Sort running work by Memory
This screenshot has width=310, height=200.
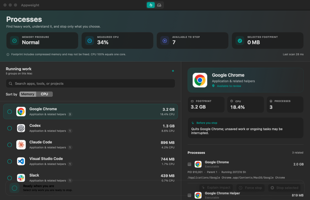(28, 94)
